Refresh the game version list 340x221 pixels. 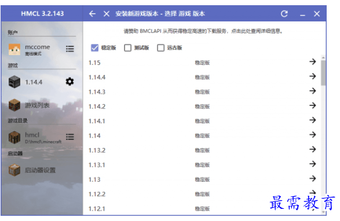coord(284,14)
